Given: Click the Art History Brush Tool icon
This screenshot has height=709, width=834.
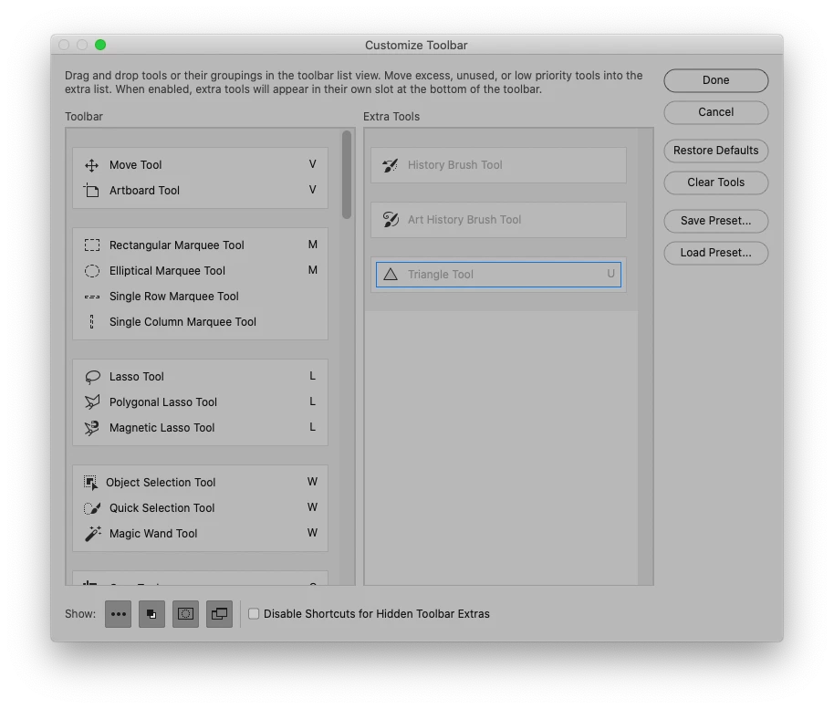Looking at the screenshot, I should (391, 220).
